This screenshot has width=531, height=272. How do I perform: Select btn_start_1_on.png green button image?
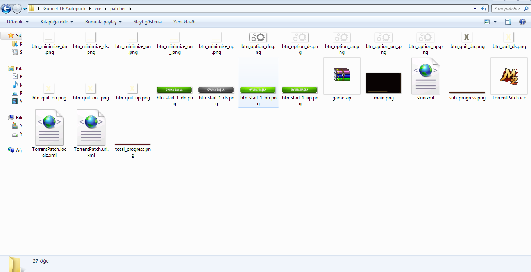(258, 90)
